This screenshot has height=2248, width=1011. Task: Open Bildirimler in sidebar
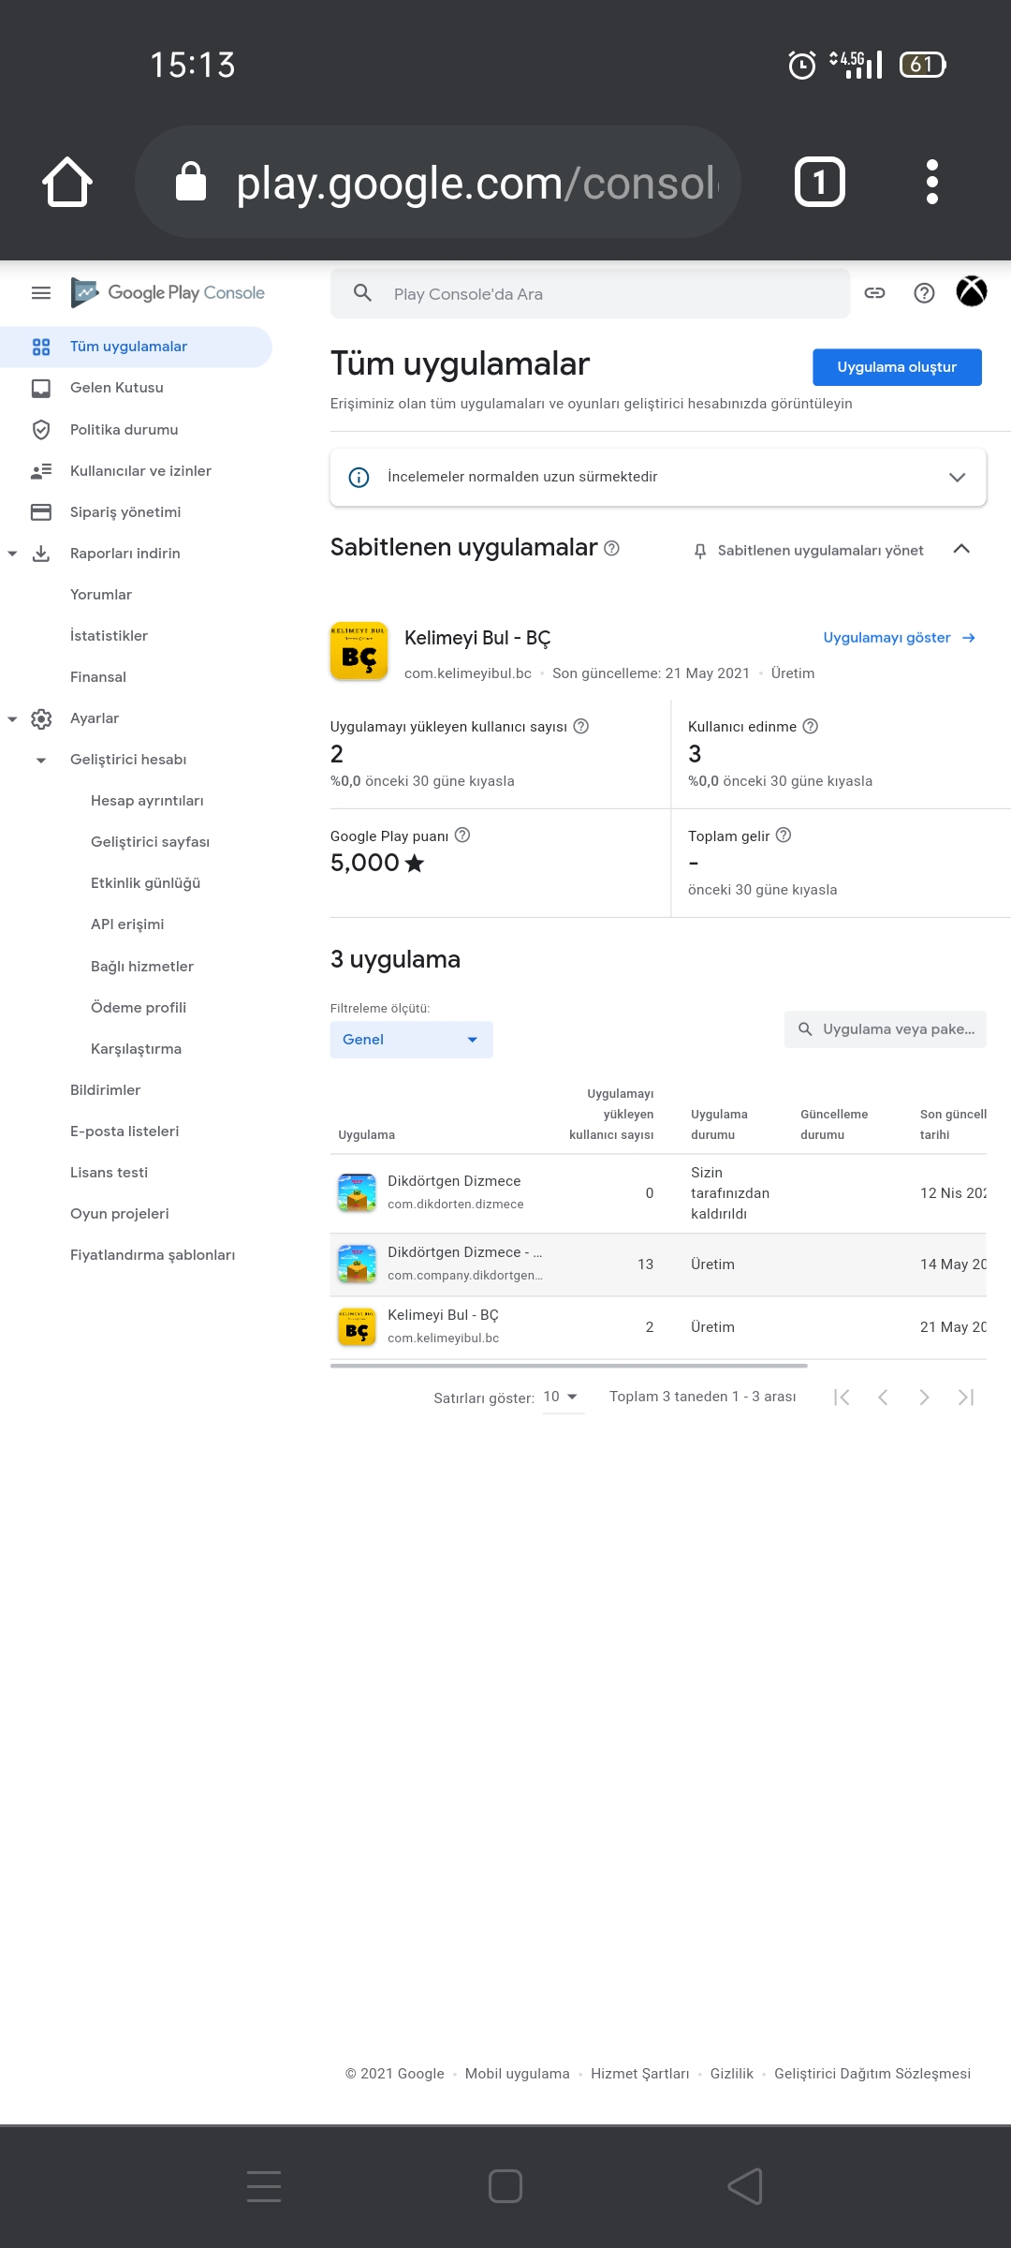(105, 1090)
